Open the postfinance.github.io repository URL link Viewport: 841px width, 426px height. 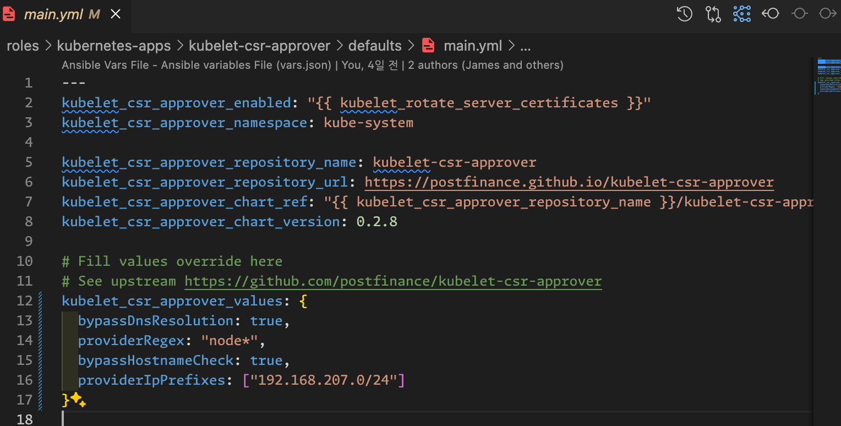click(569, 182)
